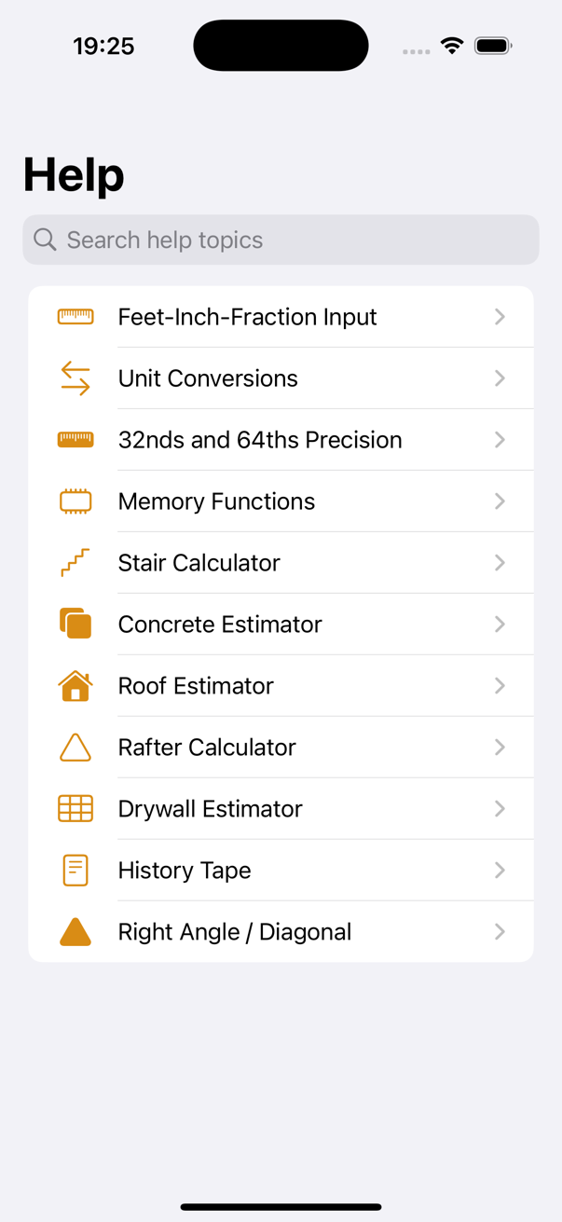Open the Unit Conversions help topic
562x1222 pixels.
click(280, 378)
